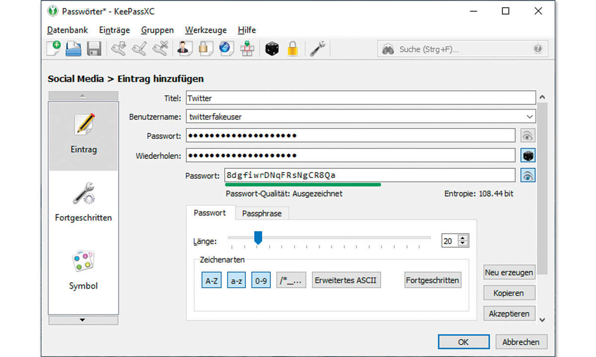Save the database using floppy disk icon
This screenshot has width=596, height=357.
[94, 49]
